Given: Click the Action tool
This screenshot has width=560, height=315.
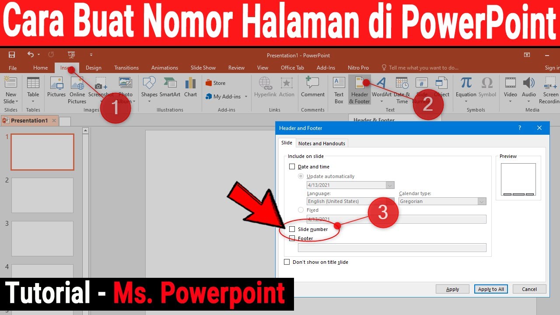Looking at the screenshot, I should click(287, 87).
